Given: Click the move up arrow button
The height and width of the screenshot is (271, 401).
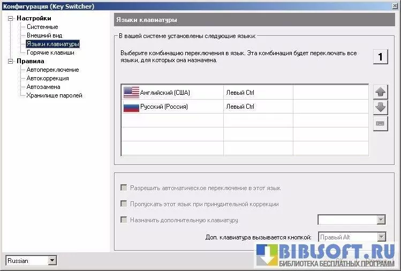Looking at the screenshot, I should (x=381, y=92).
